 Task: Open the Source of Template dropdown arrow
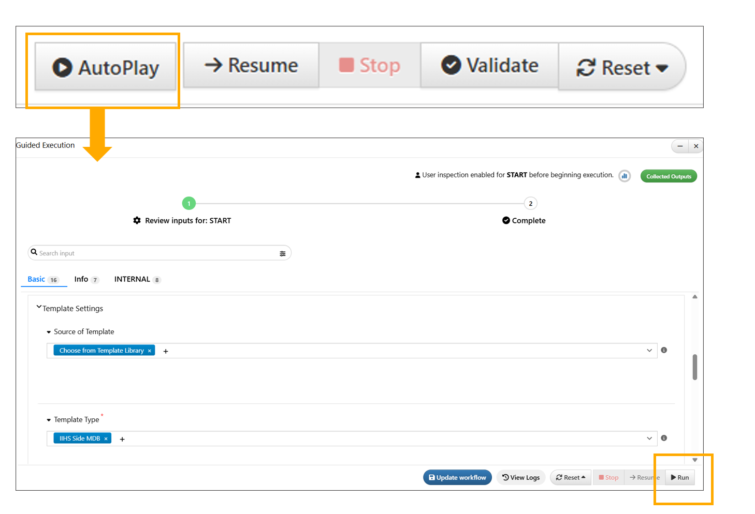pyautogui.click(x=649, y=351)
